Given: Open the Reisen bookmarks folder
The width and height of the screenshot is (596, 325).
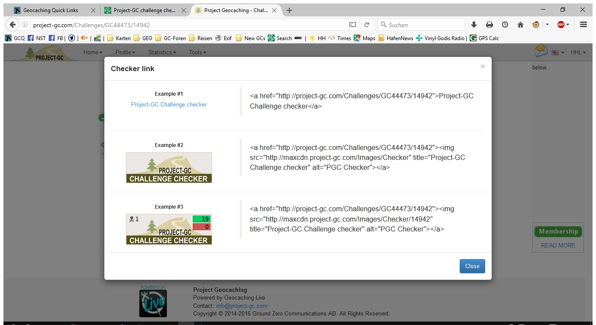Looking at the screenshot, I should coord(201,38).
